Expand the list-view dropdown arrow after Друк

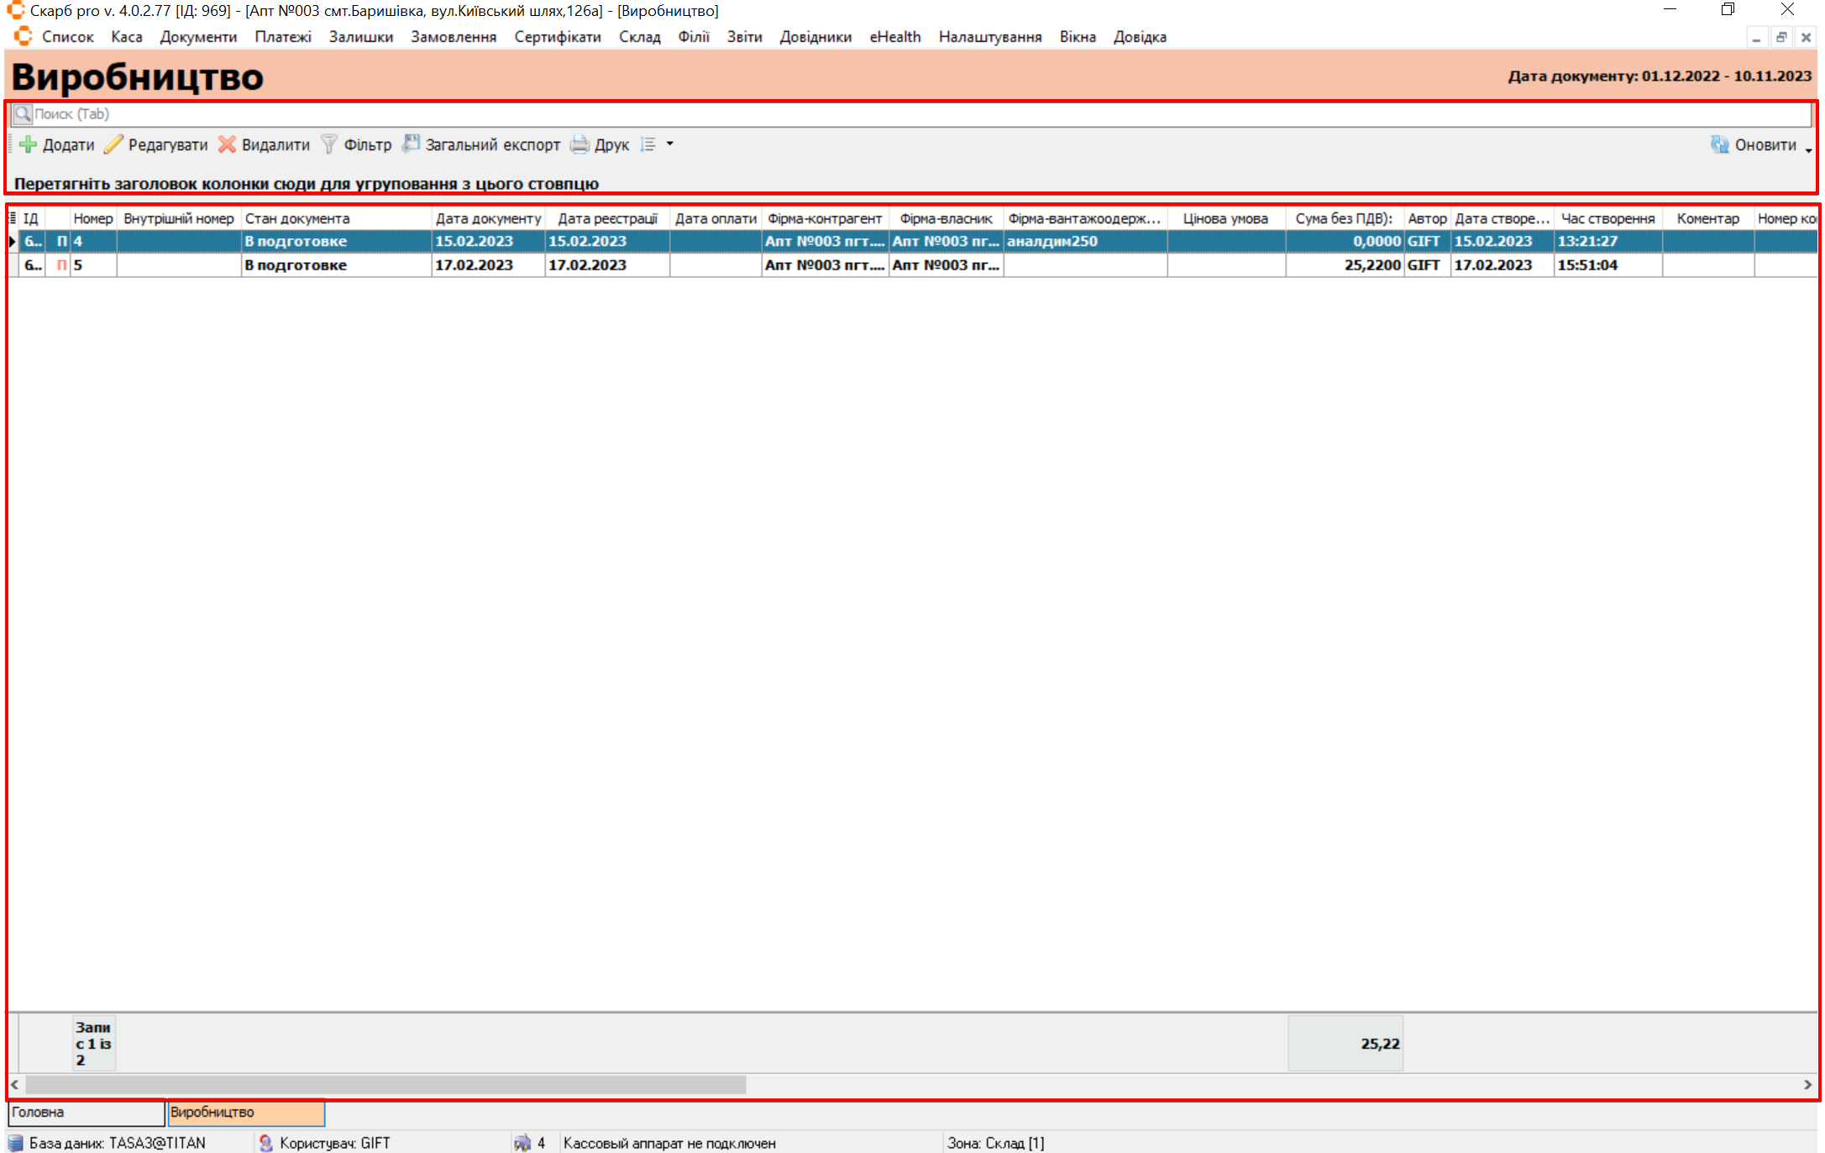pos(669,144)
